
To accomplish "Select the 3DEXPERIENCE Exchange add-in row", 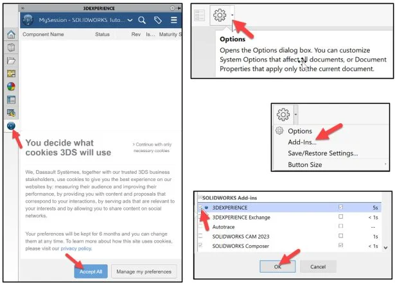I will (289, 217).
